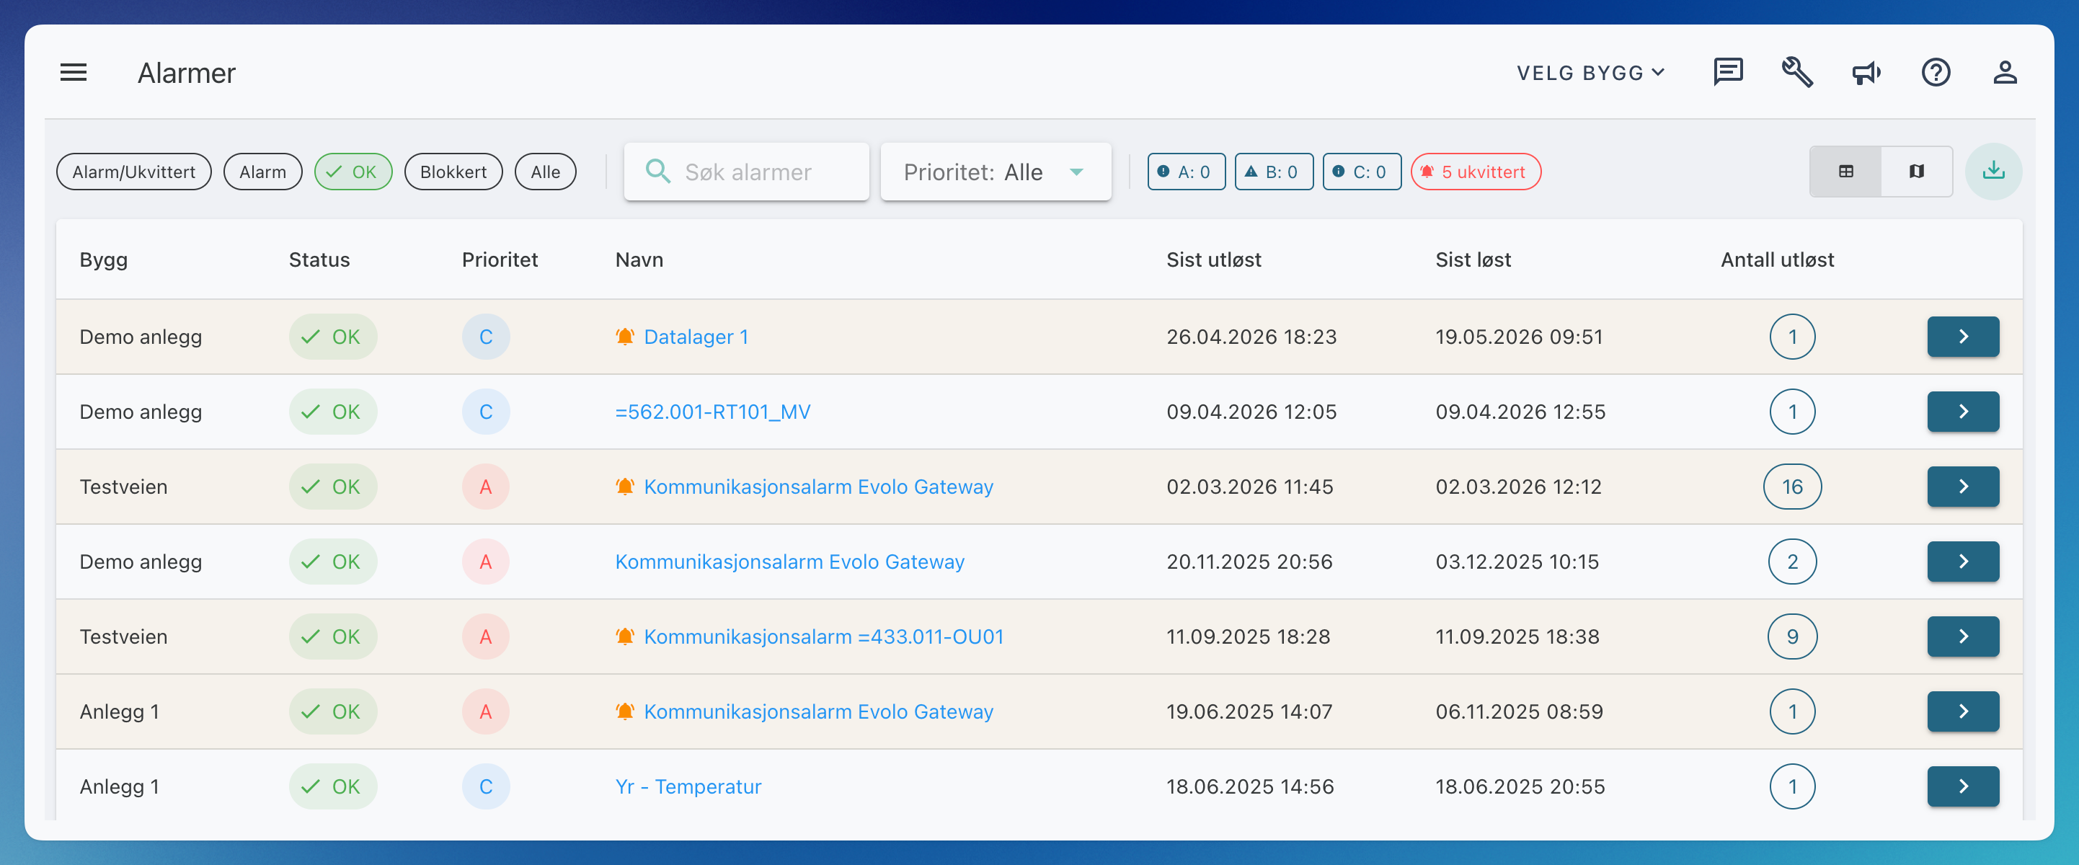Filter by Alarm/Ukvittert status chip
This screenshot has width=2079, height=865.
tap(134, 172)
